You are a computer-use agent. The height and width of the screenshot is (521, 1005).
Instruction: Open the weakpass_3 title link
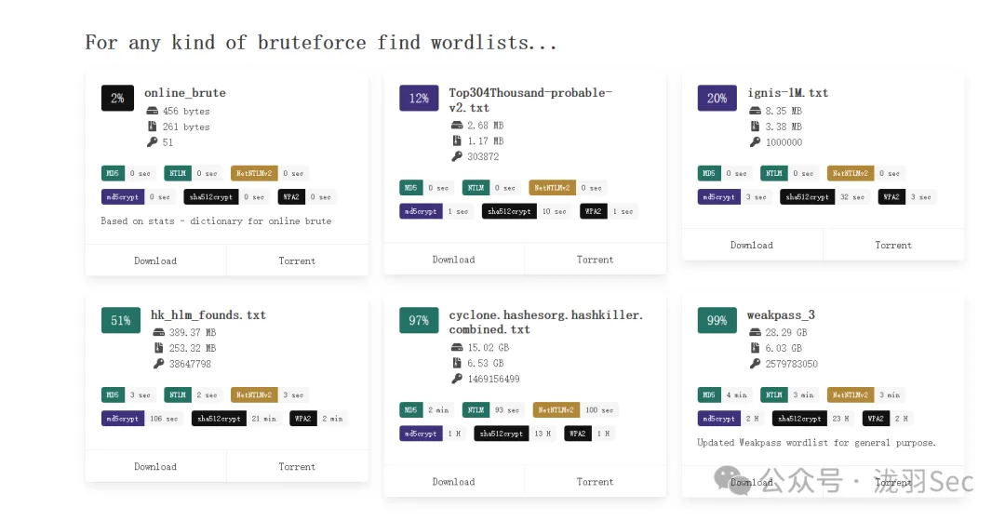[781, 314]
